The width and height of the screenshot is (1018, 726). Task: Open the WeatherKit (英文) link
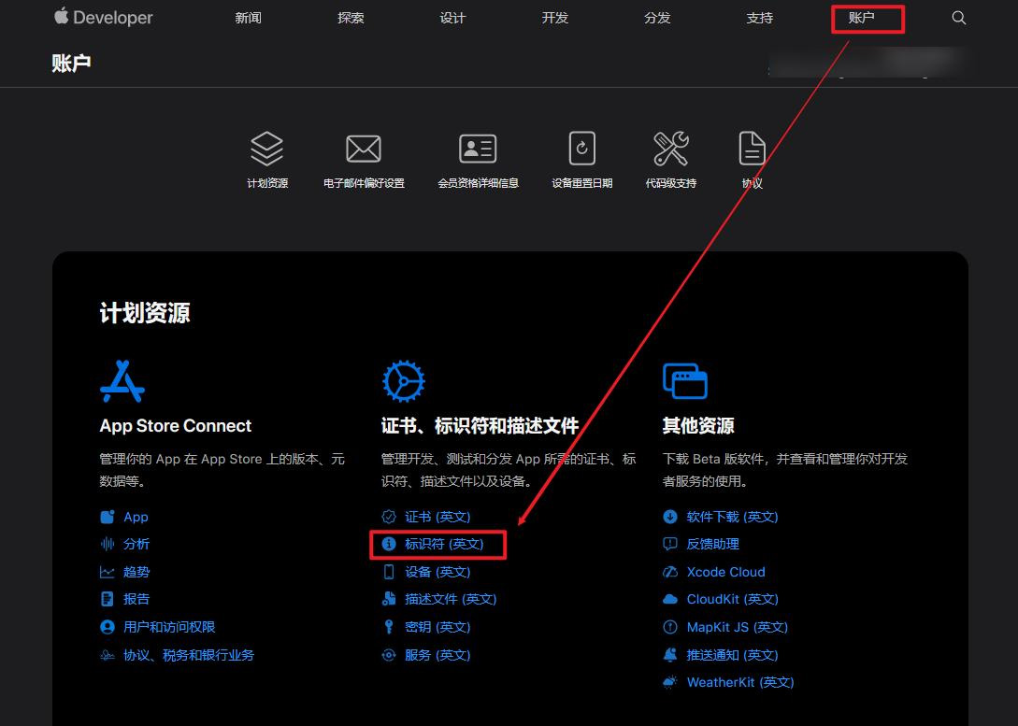coord(740,682)
